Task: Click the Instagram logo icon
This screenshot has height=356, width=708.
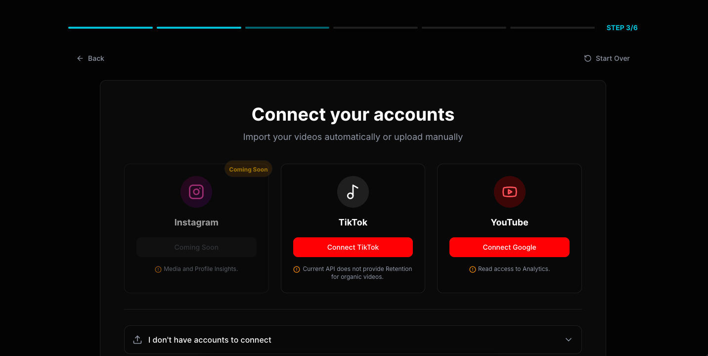Action: (x=196, y=192)
